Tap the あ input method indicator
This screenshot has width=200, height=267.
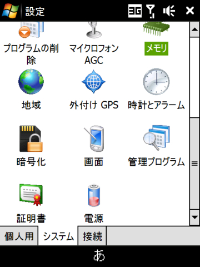click(99, 255)
